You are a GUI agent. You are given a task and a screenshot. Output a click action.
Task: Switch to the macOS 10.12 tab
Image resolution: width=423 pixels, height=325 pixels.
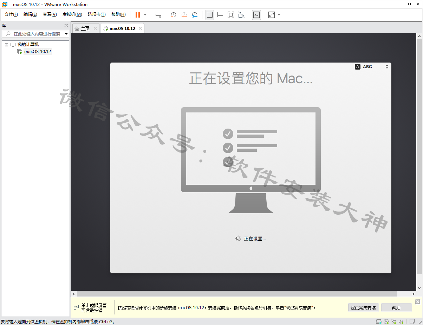[x=122, y=28]
